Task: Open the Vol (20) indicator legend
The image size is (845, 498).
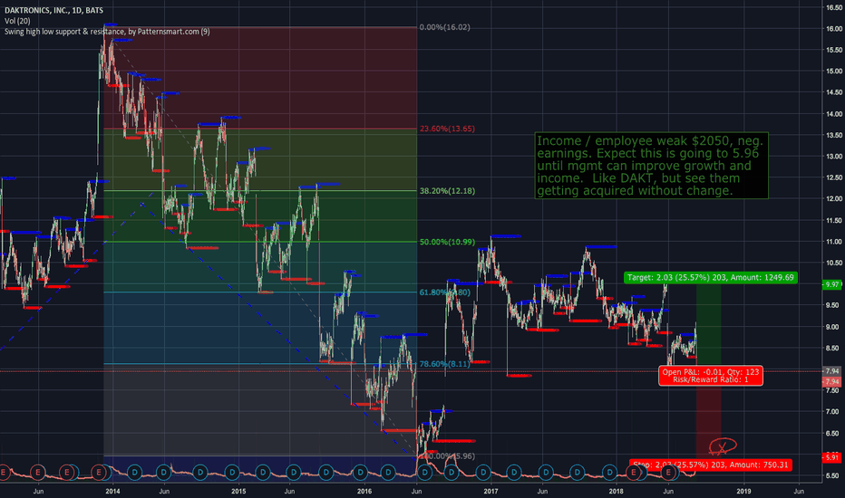Action: tap(17, 21)
